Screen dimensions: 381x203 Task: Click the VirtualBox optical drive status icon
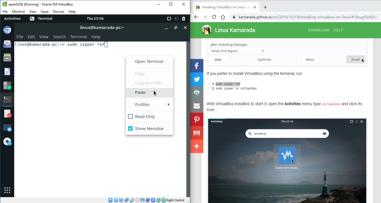point(116,200)
